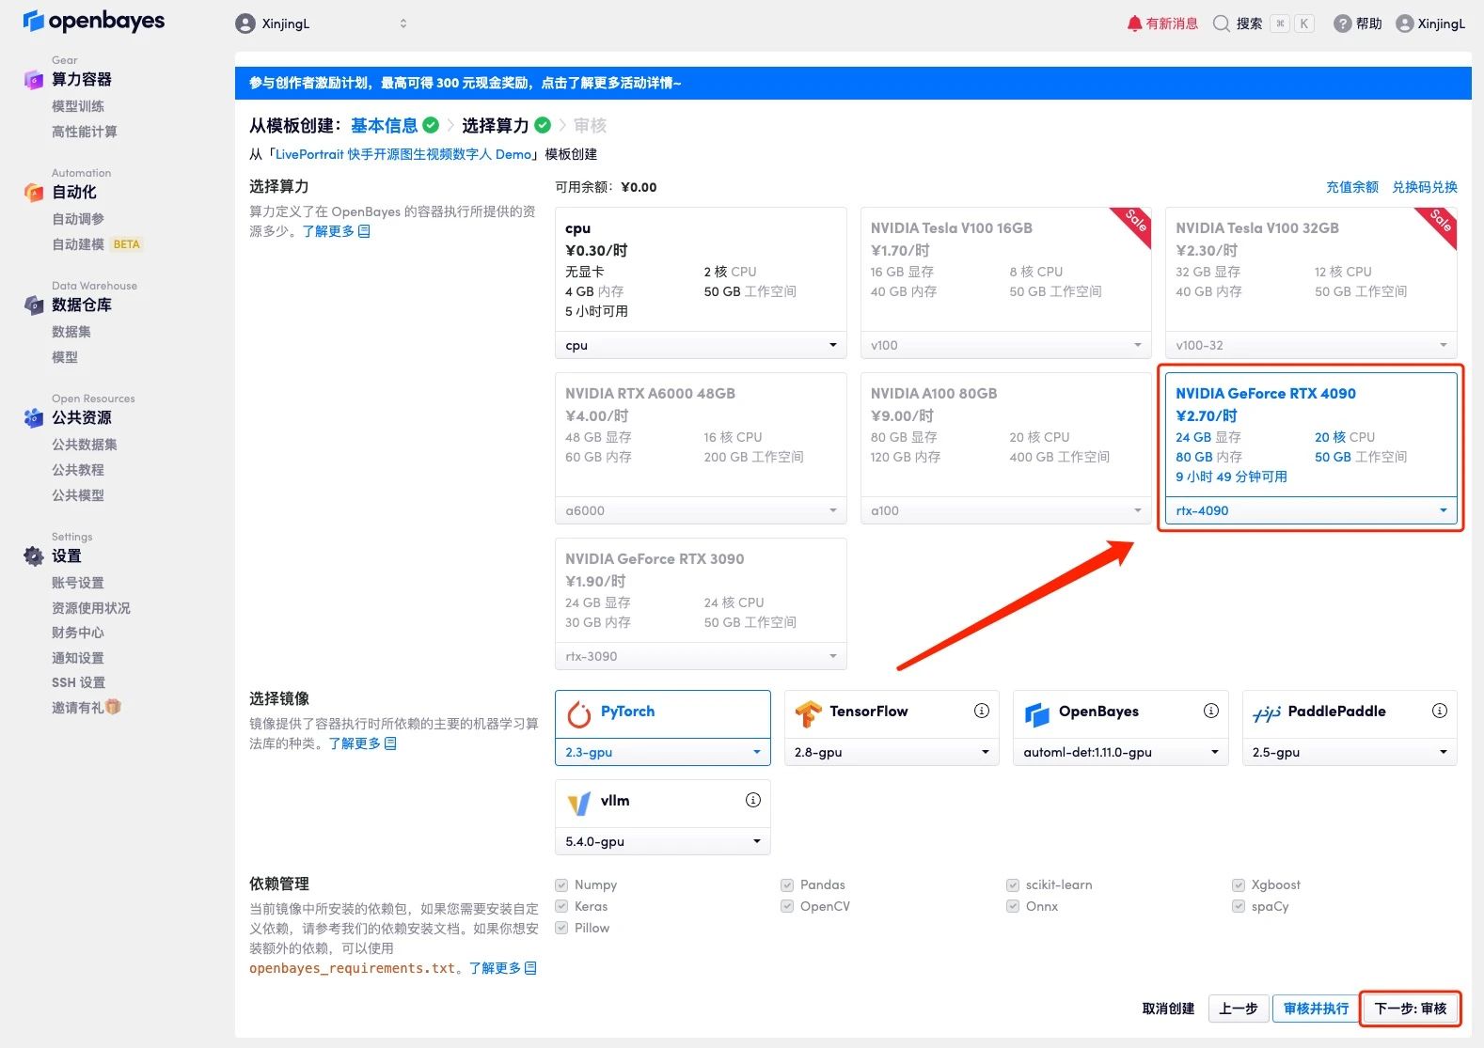Toggle the spaCy dependency checkbox
This screenshot has width=1484, height=1048.
click(x=1239, y=906)
